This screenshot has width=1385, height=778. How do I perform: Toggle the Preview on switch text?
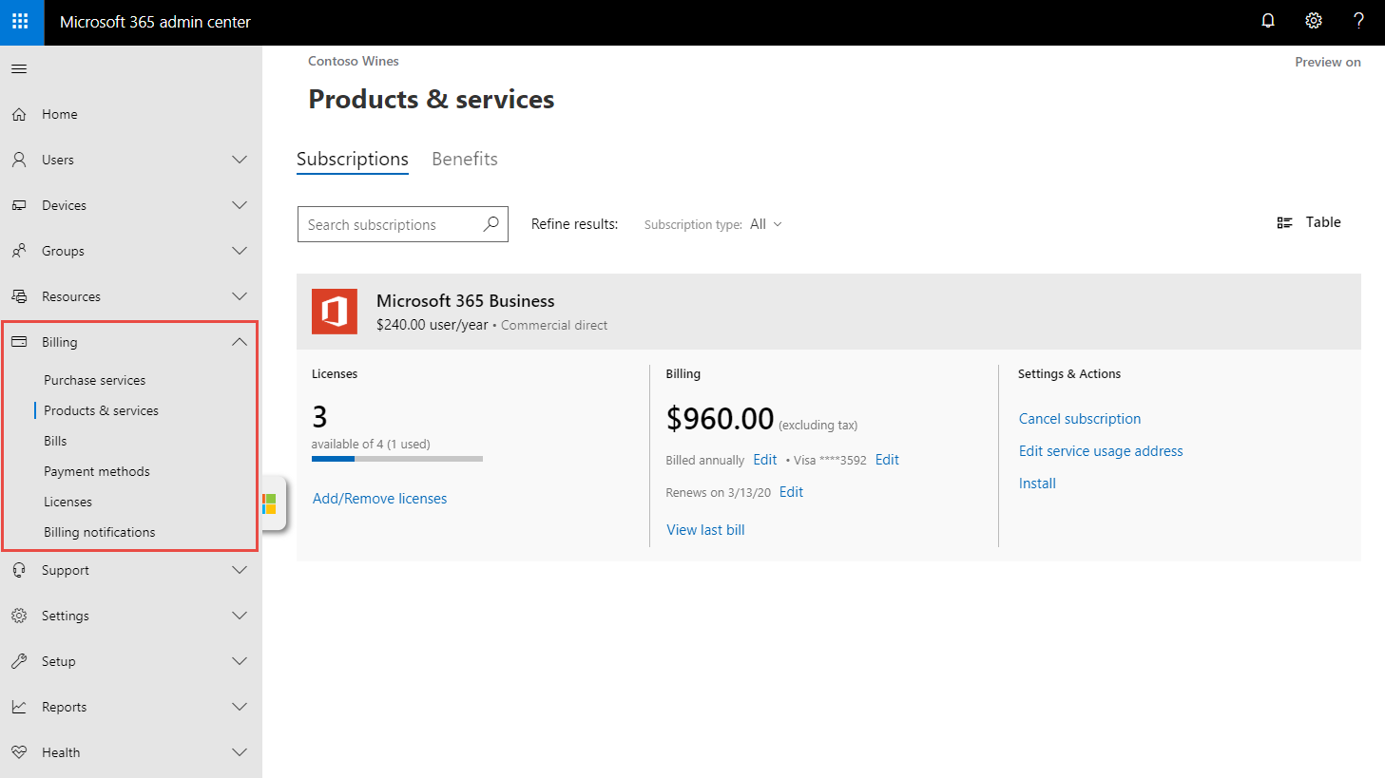tap(1328, 62)
